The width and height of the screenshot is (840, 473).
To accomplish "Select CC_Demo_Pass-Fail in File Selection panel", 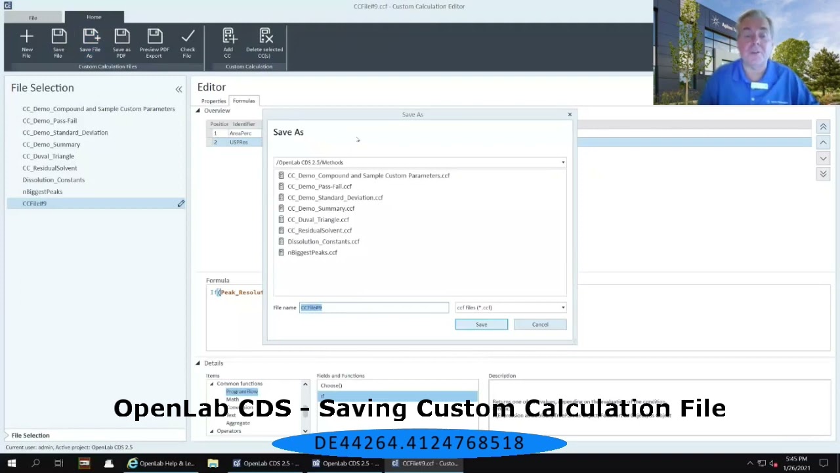I will [50, 121].
